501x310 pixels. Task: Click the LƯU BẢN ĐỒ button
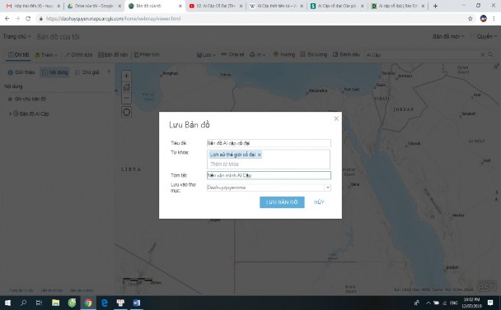click(282, 202)
